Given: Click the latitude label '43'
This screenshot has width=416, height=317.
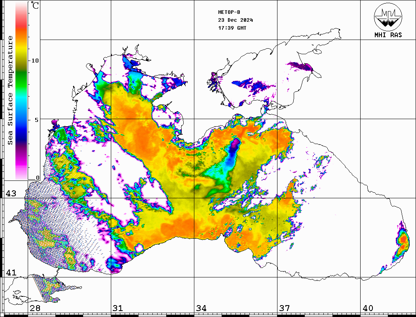Looking at the screenshot, I should coord(11,194).
